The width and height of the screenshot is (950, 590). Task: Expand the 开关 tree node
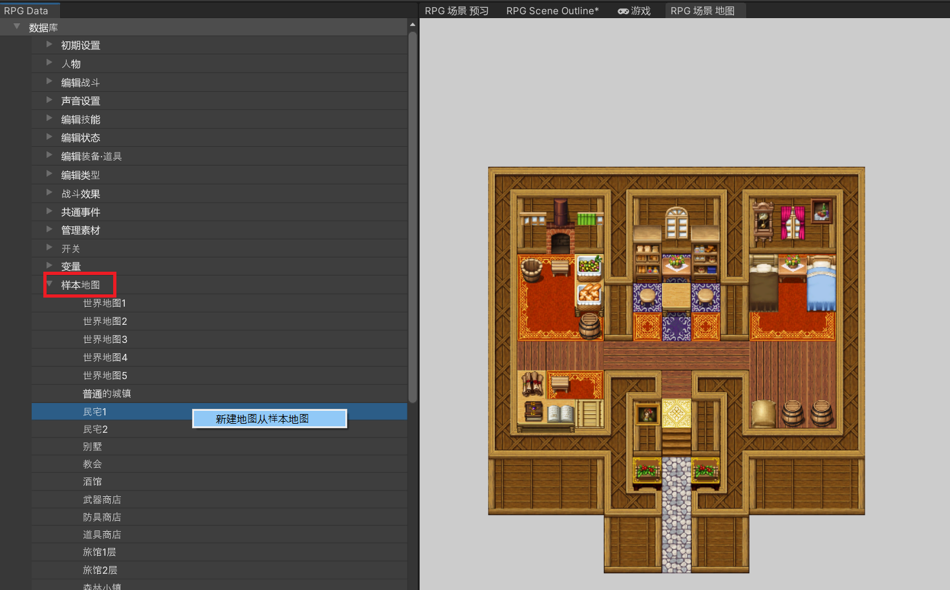point(49,248)
